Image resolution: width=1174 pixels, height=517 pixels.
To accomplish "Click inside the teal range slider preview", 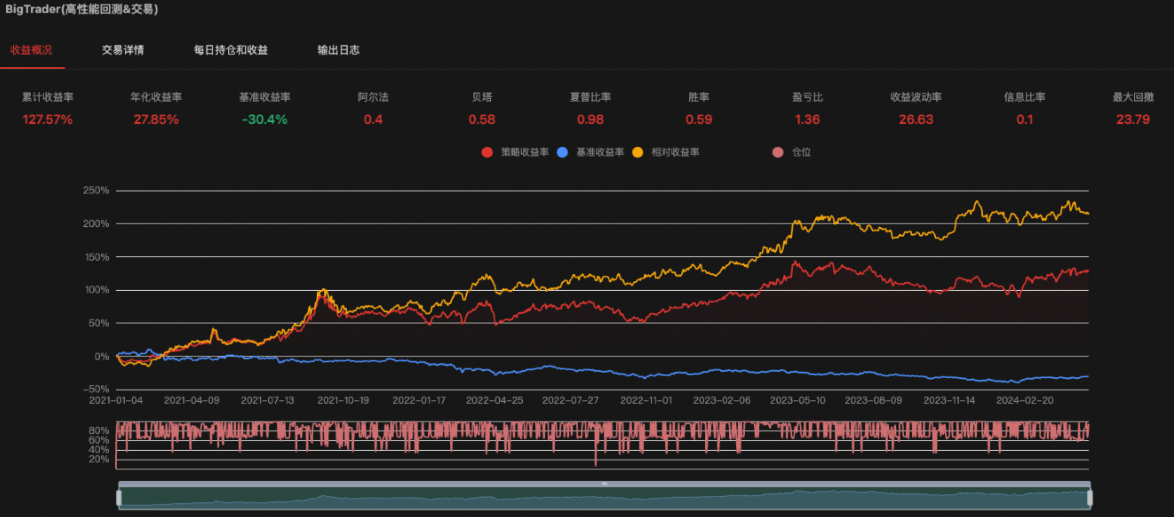I will (604, 498).
